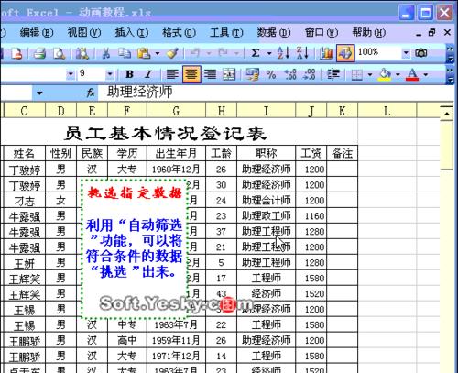Toggle Bold formatting

click(129, 74)
